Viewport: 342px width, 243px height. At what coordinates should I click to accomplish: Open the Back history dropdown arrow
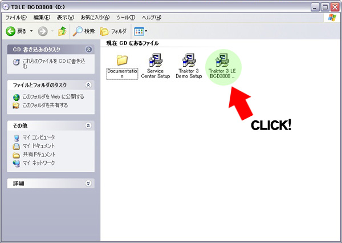[31, 31]
